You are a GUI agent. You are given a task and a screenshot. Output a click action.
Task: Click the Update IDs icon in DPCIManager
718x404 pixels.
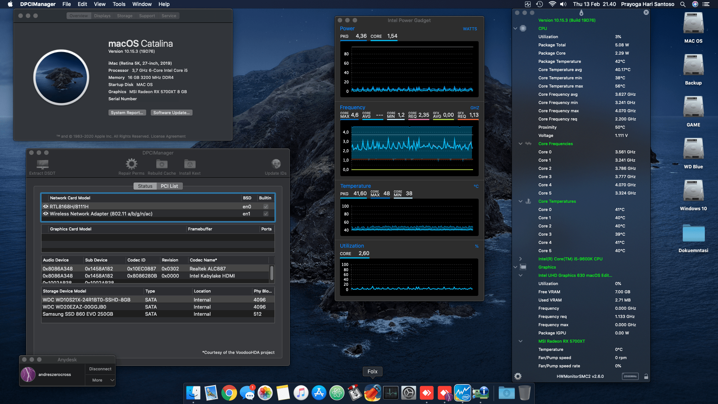[x=276, y=165]
